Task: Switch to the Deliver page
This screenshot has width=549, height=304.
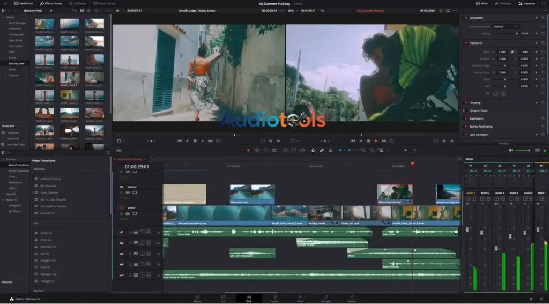Action: (x=352, y=299)
